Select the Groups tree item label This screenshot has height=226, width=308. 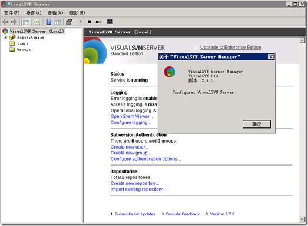24,49
